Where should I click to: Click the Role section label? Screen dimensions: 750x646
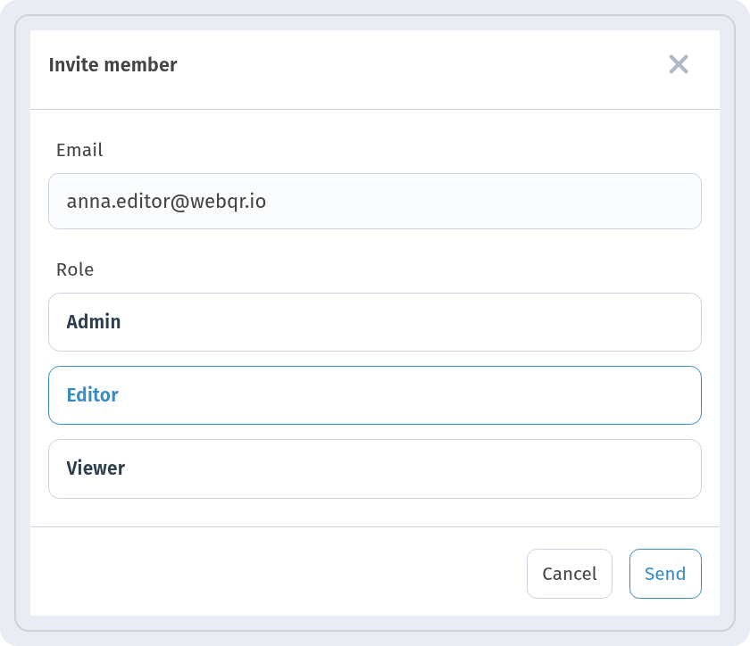tap(75, 269)
